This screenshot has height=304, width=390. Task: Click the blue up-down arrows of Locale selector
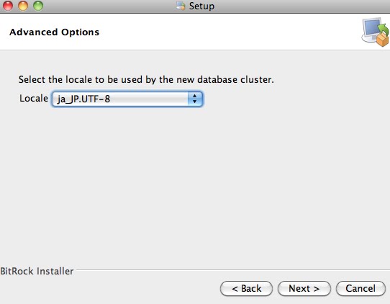tap(195, 99)
